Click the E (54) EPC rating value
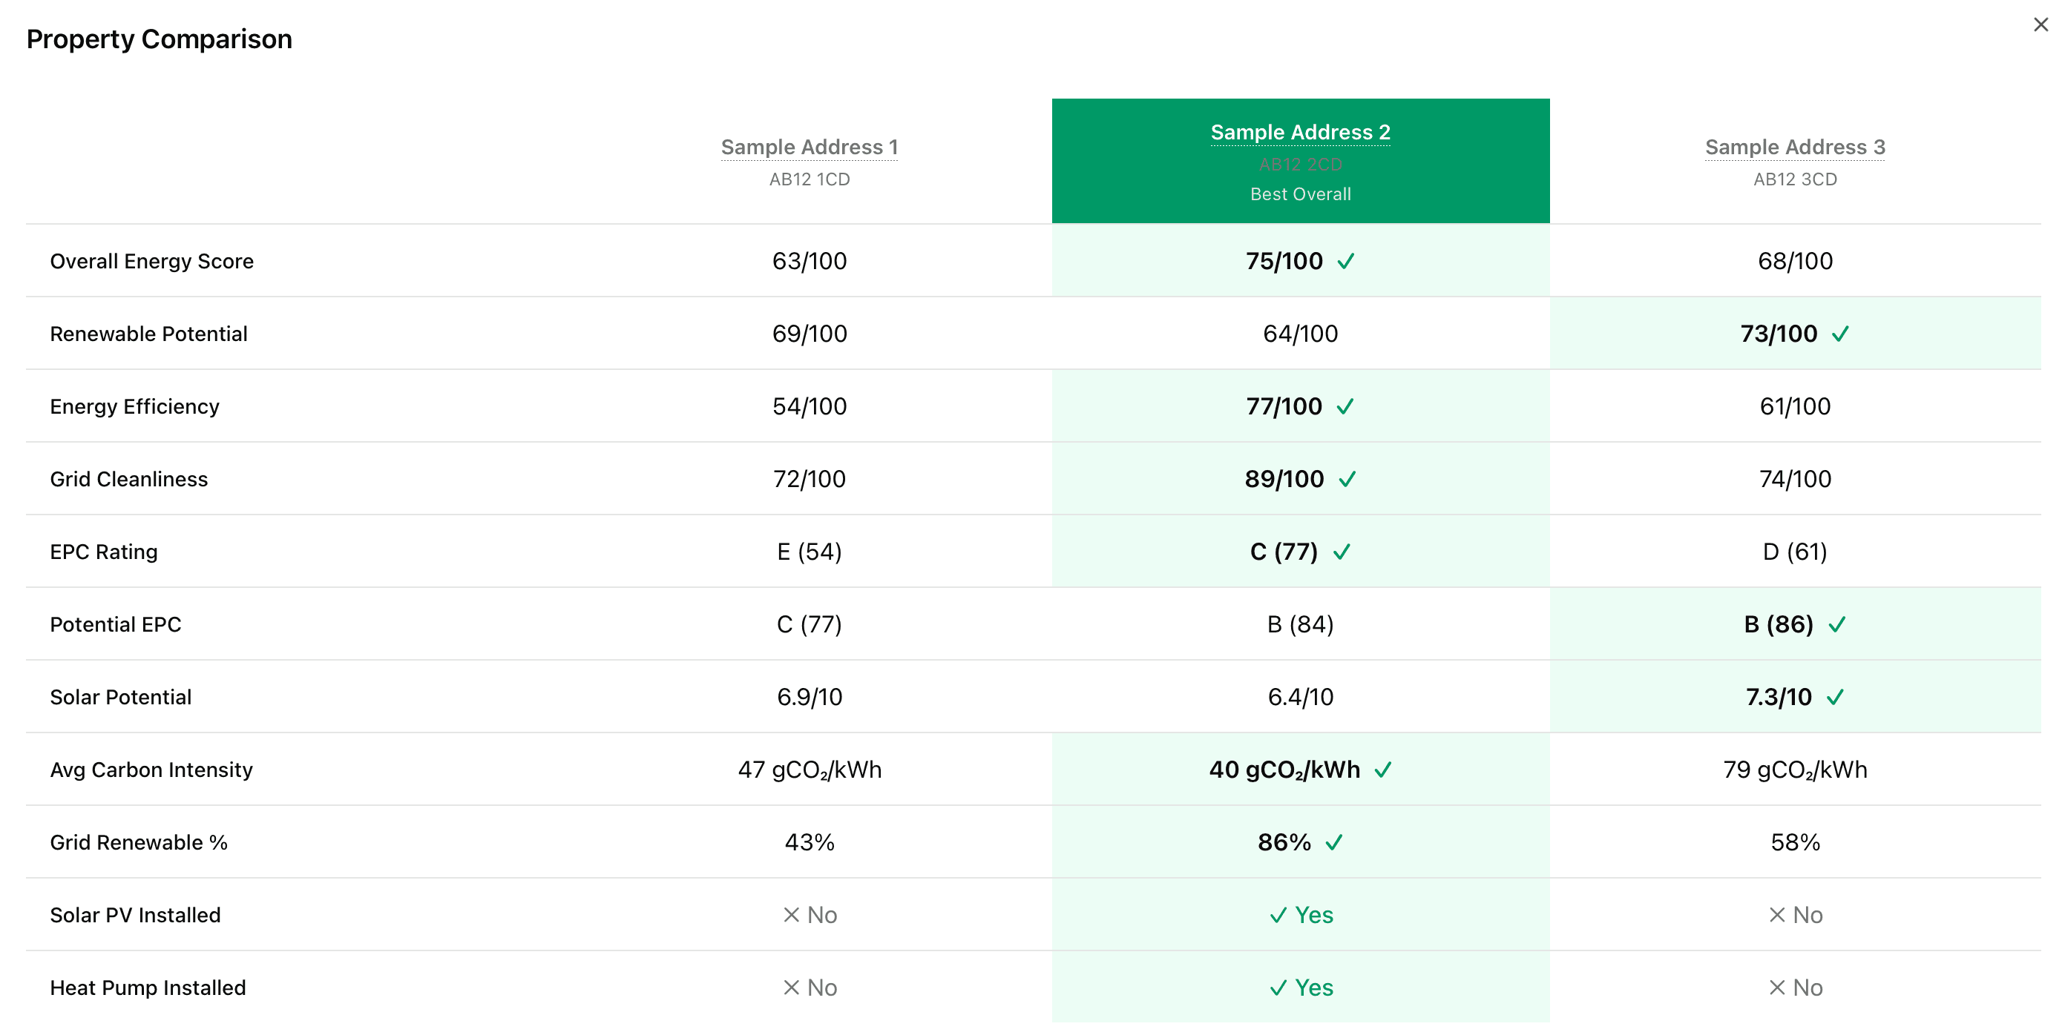This screenshot has width=2065, height=1035. [x=809, y=552]
